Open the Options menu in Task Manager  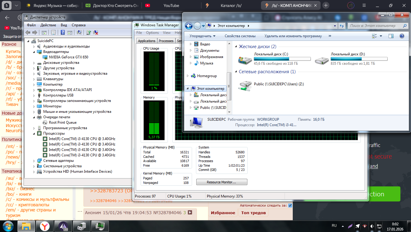click(x=152, y=33)
